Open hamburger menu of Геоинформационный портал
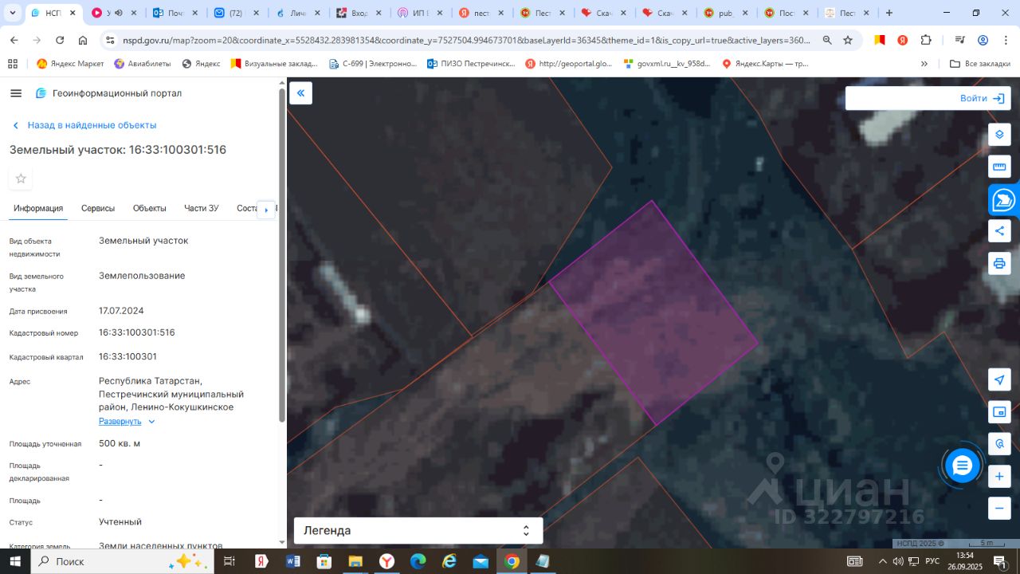This screenshot has width=1020, height=574. click(16, 93)
